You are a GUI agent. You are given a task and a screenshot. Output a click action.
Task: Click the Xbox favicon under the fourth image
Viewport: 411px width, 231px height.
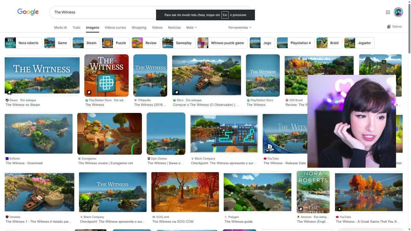174,100
